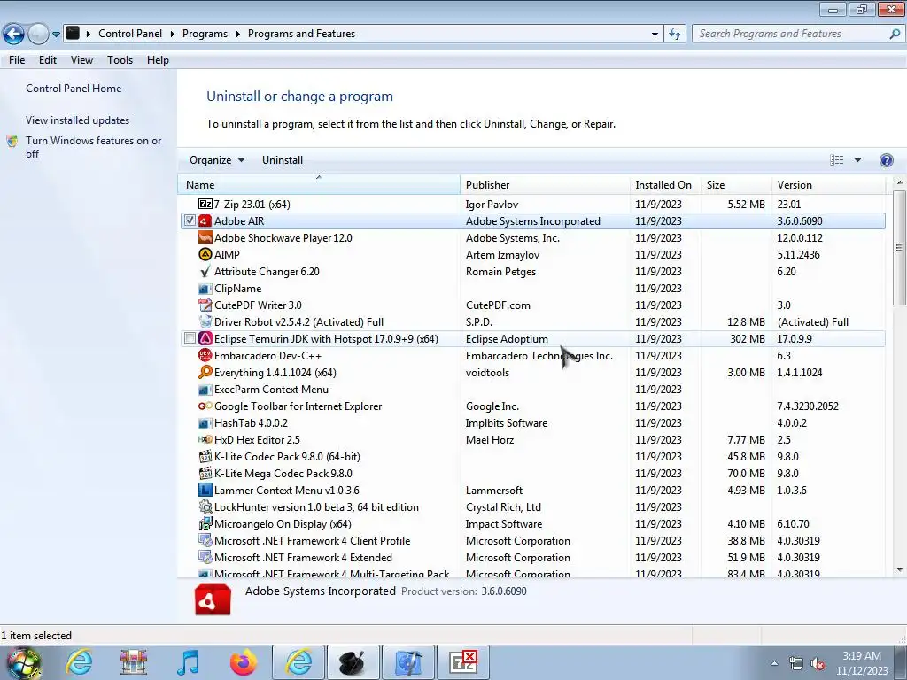Click the Lammer Context Menu icon
This screenshot has height=680, width=907.
click(x=205, y=490)
